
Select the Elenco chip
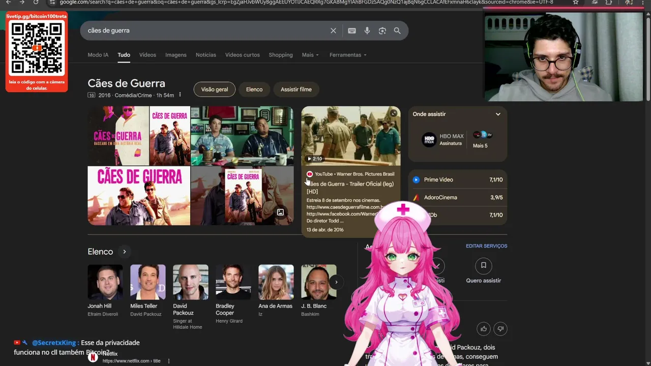coord(254,89)
